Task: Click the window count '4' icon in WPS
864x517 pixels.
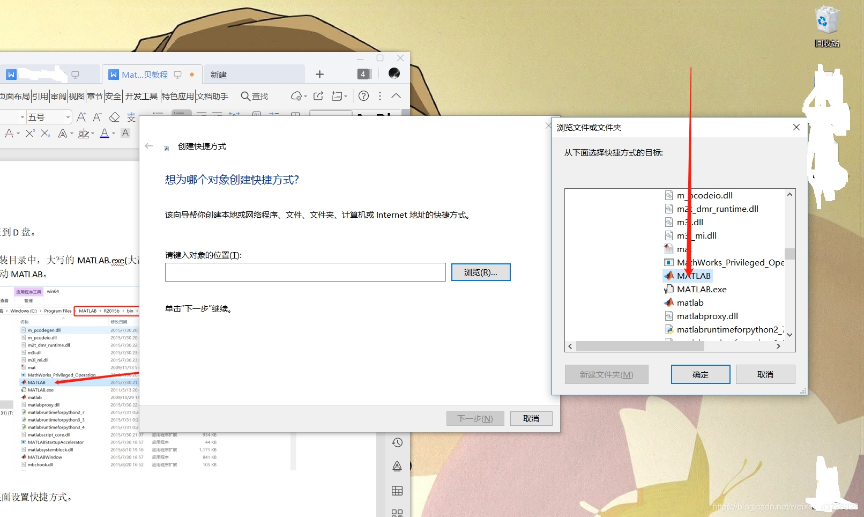Action: point(364,74)
